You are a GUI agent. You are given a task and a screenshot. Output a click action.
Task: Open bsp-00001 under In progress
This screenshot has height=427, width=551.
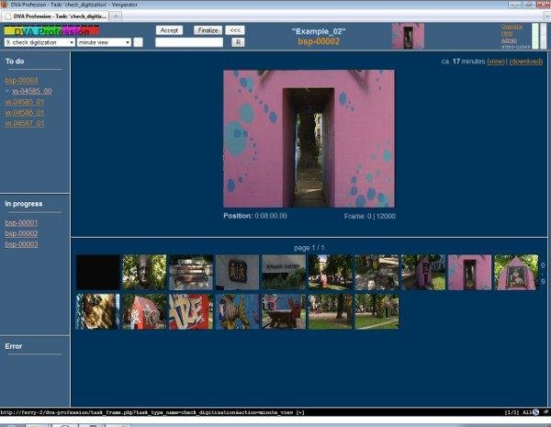[21, 223]
